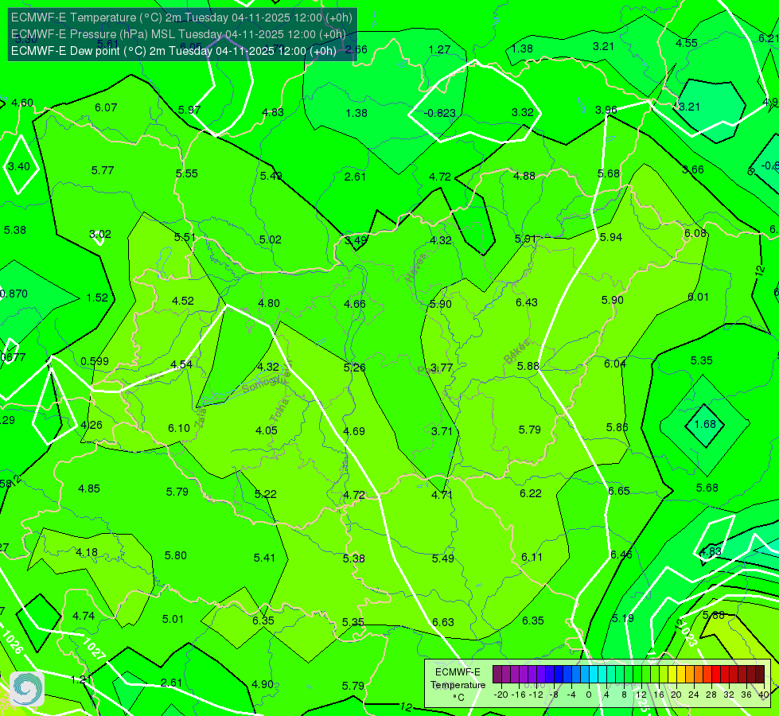
Task: Click the Heves county label
Action: pos(416,268)
